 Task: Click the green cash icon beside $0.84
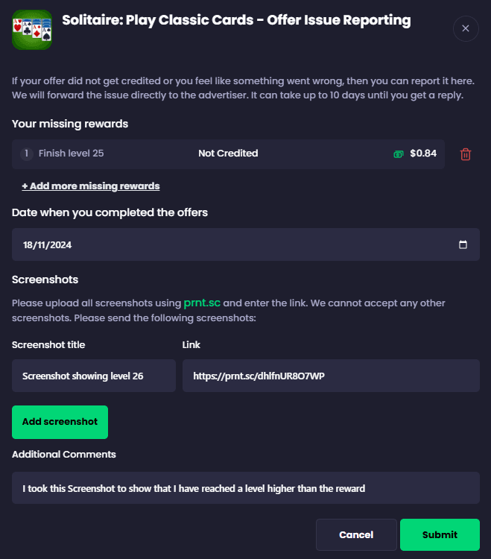399,154
